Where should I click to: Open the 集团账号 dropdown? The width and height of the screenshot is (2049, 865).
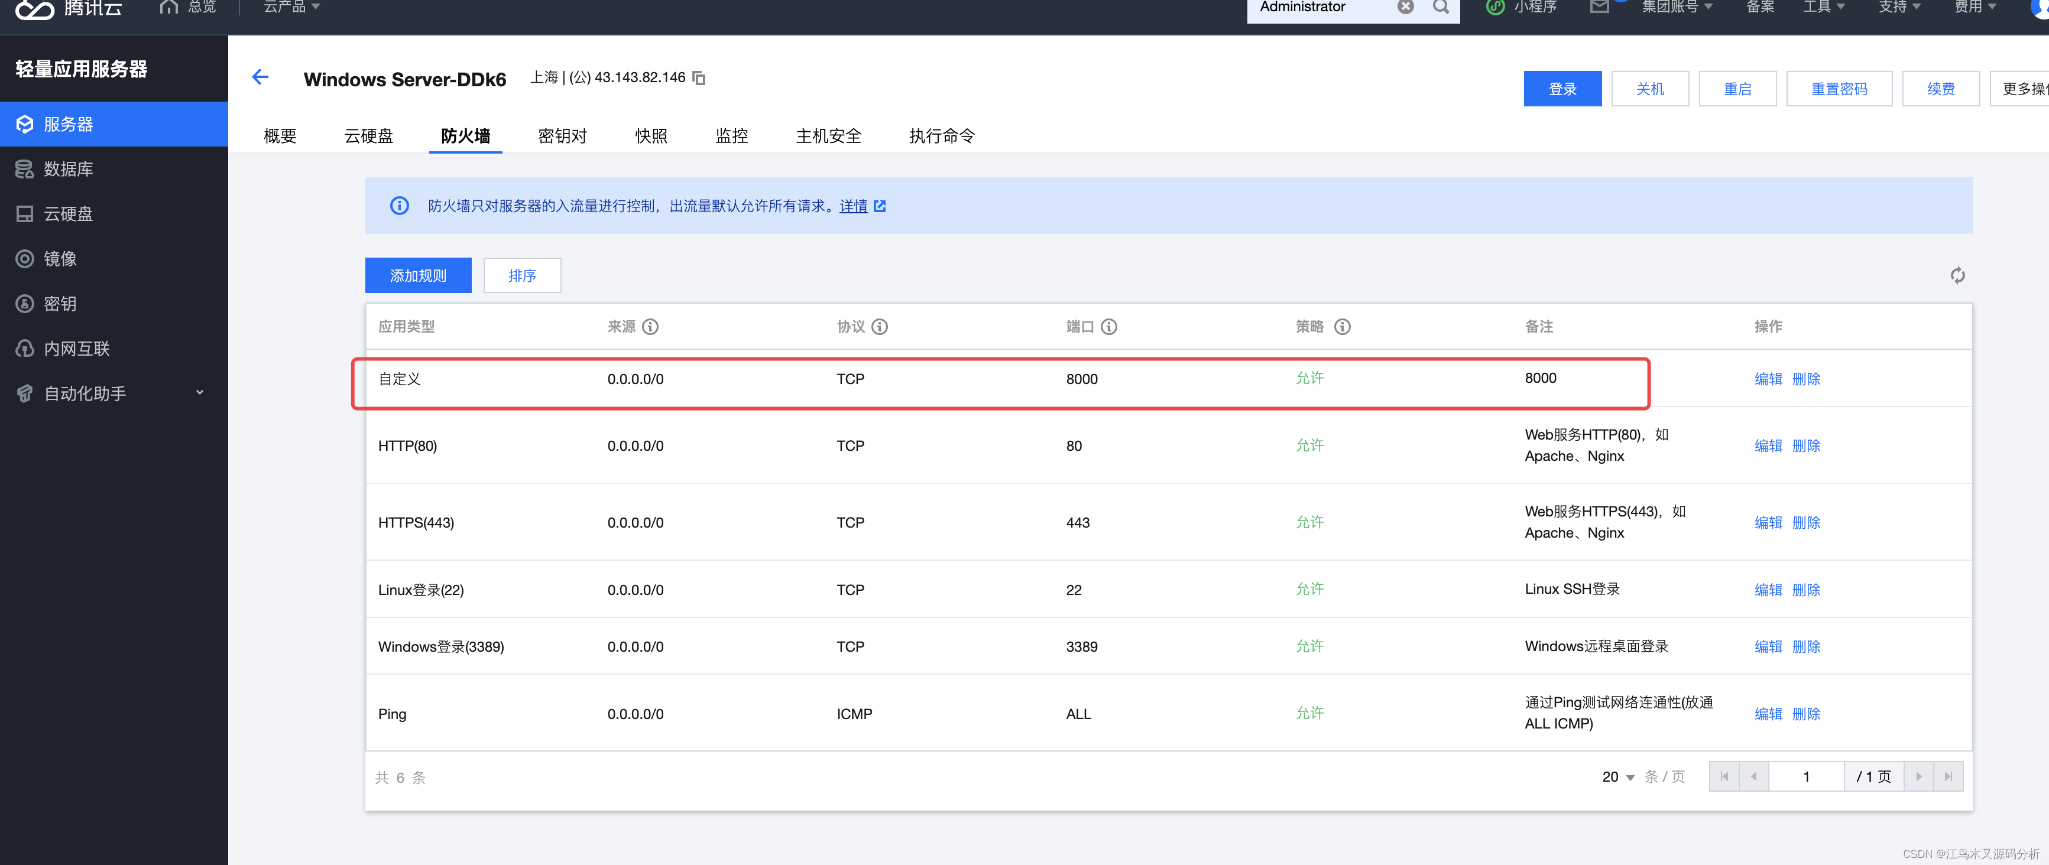point(1677,7)
